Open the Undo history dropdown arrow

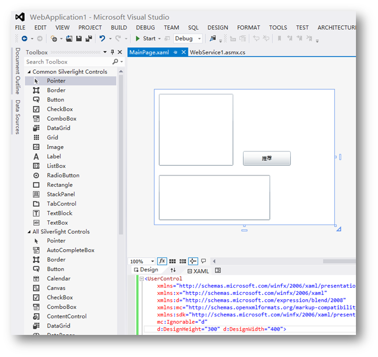(110, 38)
